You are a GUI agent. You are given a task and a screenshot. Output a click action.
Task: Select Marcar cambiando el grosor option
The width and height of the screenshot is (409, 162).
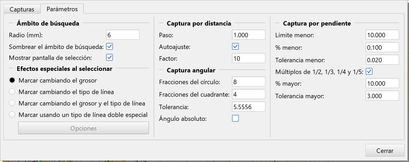click(x=12, y=80)
